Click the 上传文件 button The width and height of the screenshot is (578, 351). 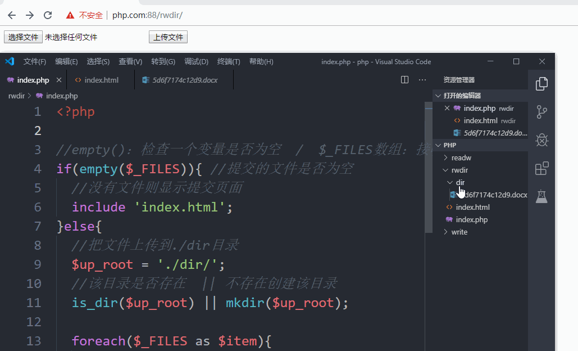(167, 37)
